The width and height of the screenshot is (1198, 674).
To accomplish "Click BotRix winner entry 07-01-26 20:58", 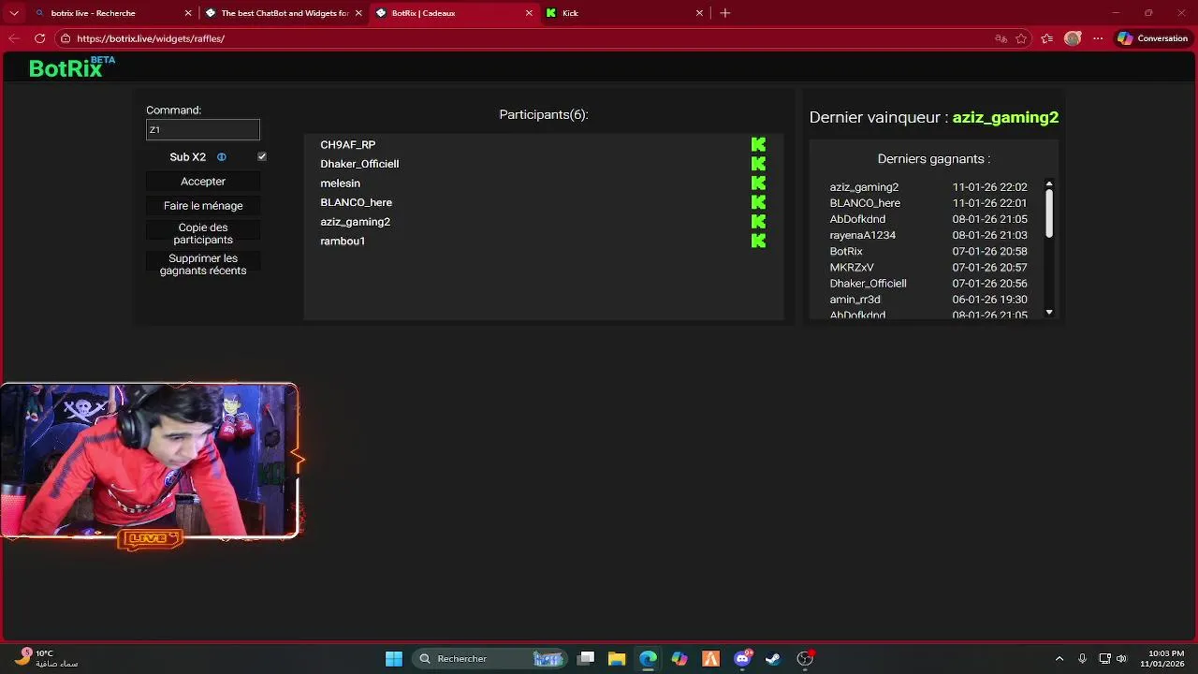I will [928, 252].
